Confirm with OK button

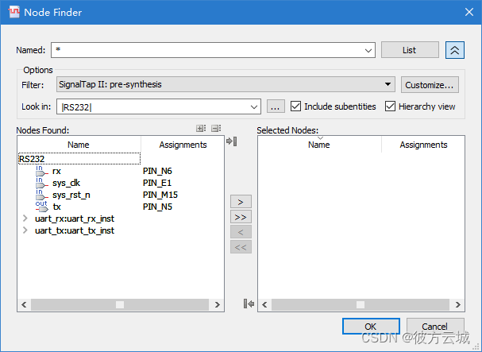(x=371, y=326)
